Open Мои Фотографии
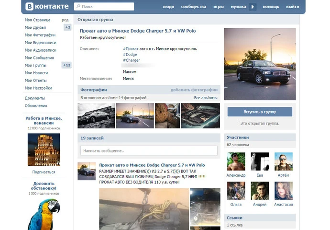Viewport: 330px width, 230px height. [x=40, y=35]
